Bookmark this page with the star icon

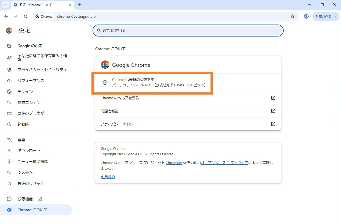pyautogui.click(x=293, y=16)
